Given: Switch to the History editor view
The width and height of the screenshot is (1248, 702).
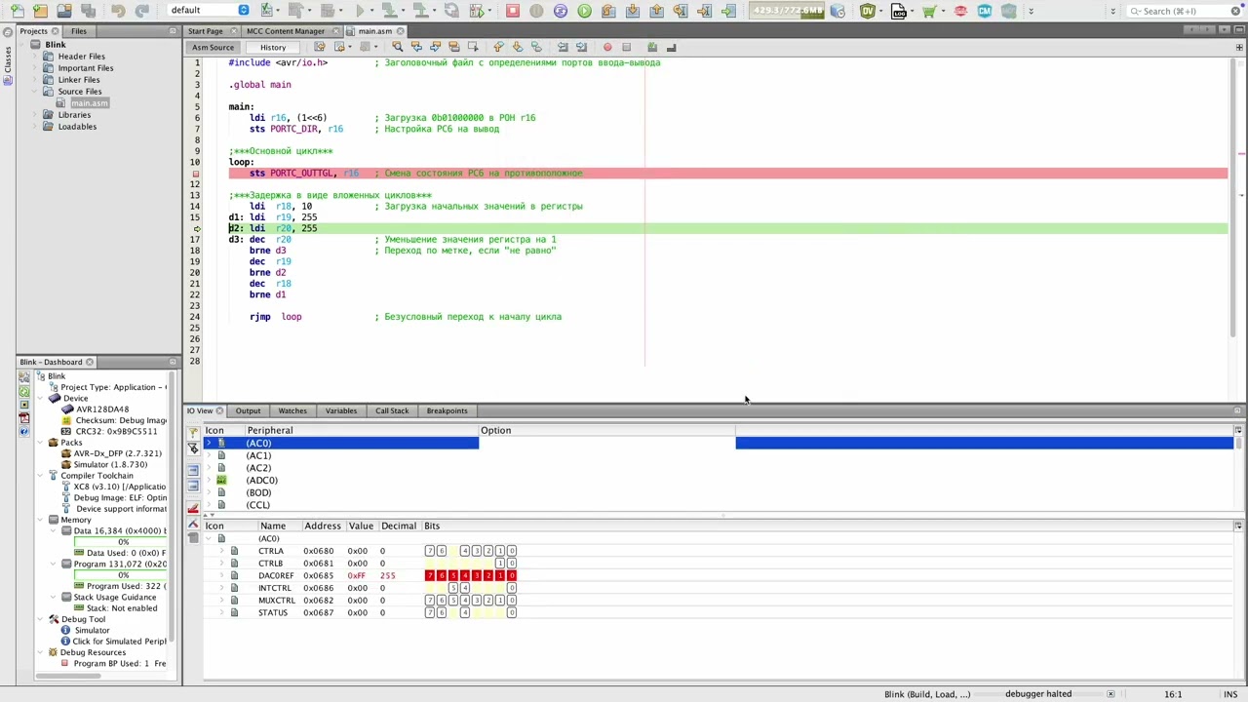Looking at the screenshot, I should click(273, 47).
